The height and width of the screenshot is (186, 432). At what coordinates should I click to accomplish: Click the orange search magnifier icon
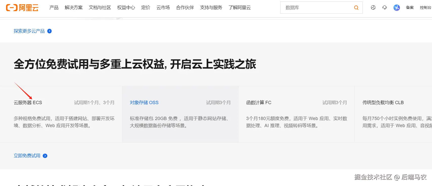[356, 8]
